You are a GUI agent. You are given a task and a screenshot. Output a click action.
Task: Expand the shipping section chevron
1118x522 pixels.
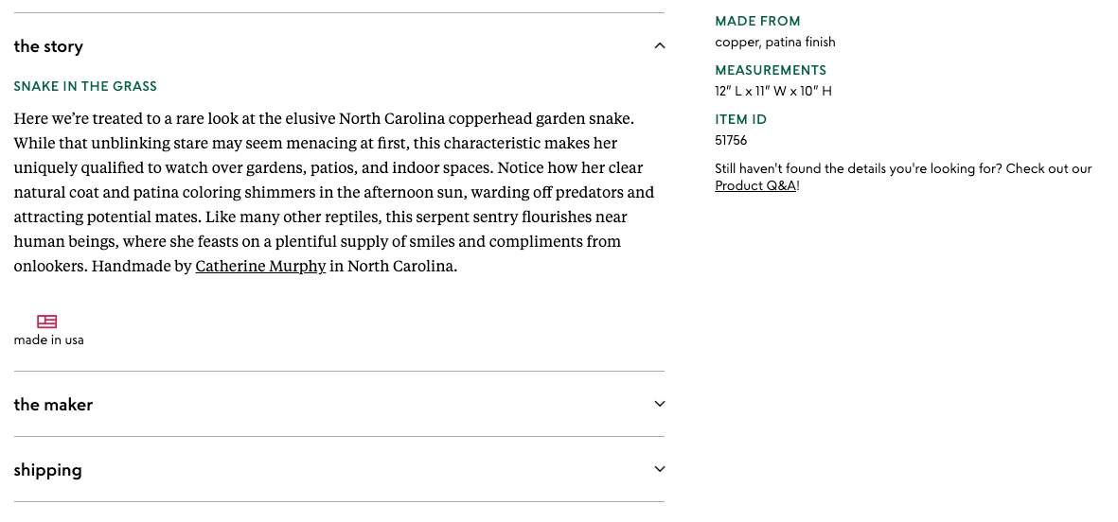coord(660,469)
